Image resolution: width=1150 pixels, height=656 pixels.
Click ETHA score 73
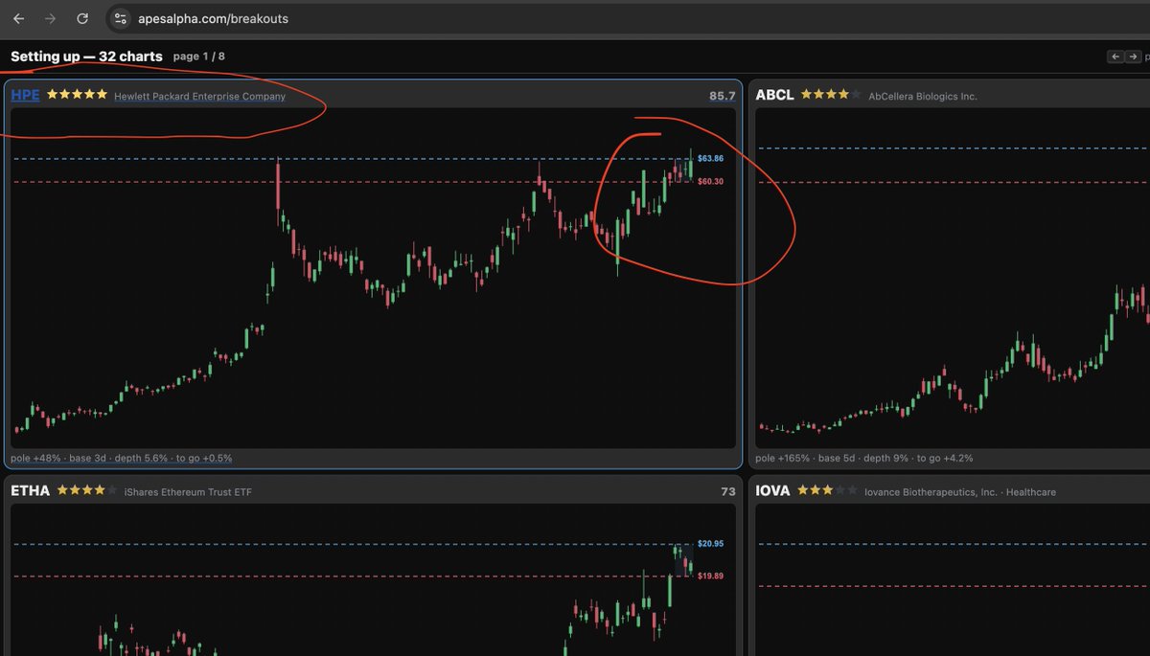pyautogui.click(x=728, y=491)
